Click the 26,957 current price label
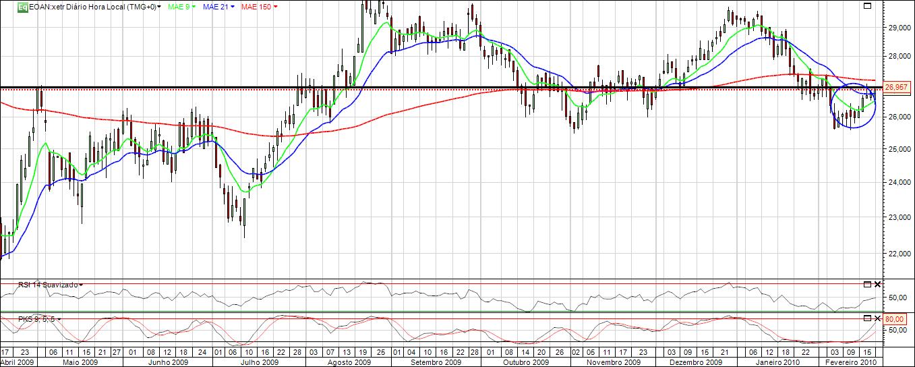 [x=897, y=87]
